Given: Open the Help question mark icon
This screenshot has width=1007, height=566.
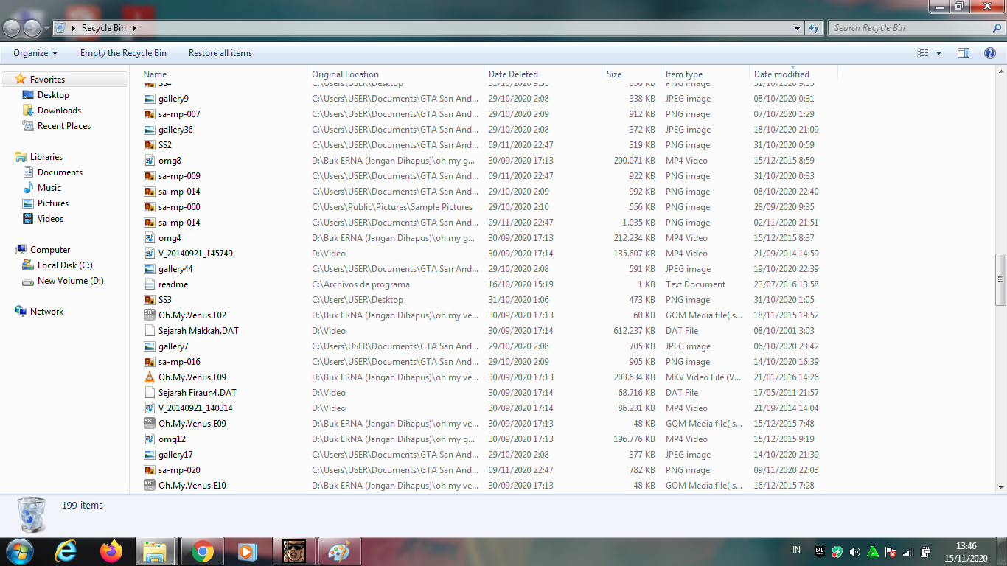Looking at the screenshot, I should click(990, 53).
